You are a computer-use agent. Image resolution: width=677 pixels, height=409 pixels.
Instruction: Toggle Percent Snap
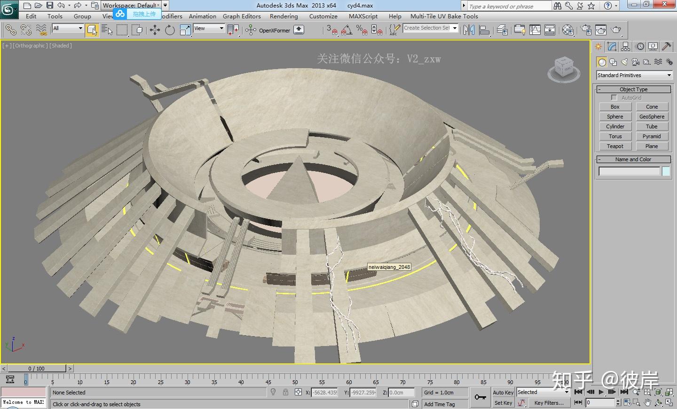[362, 30]
